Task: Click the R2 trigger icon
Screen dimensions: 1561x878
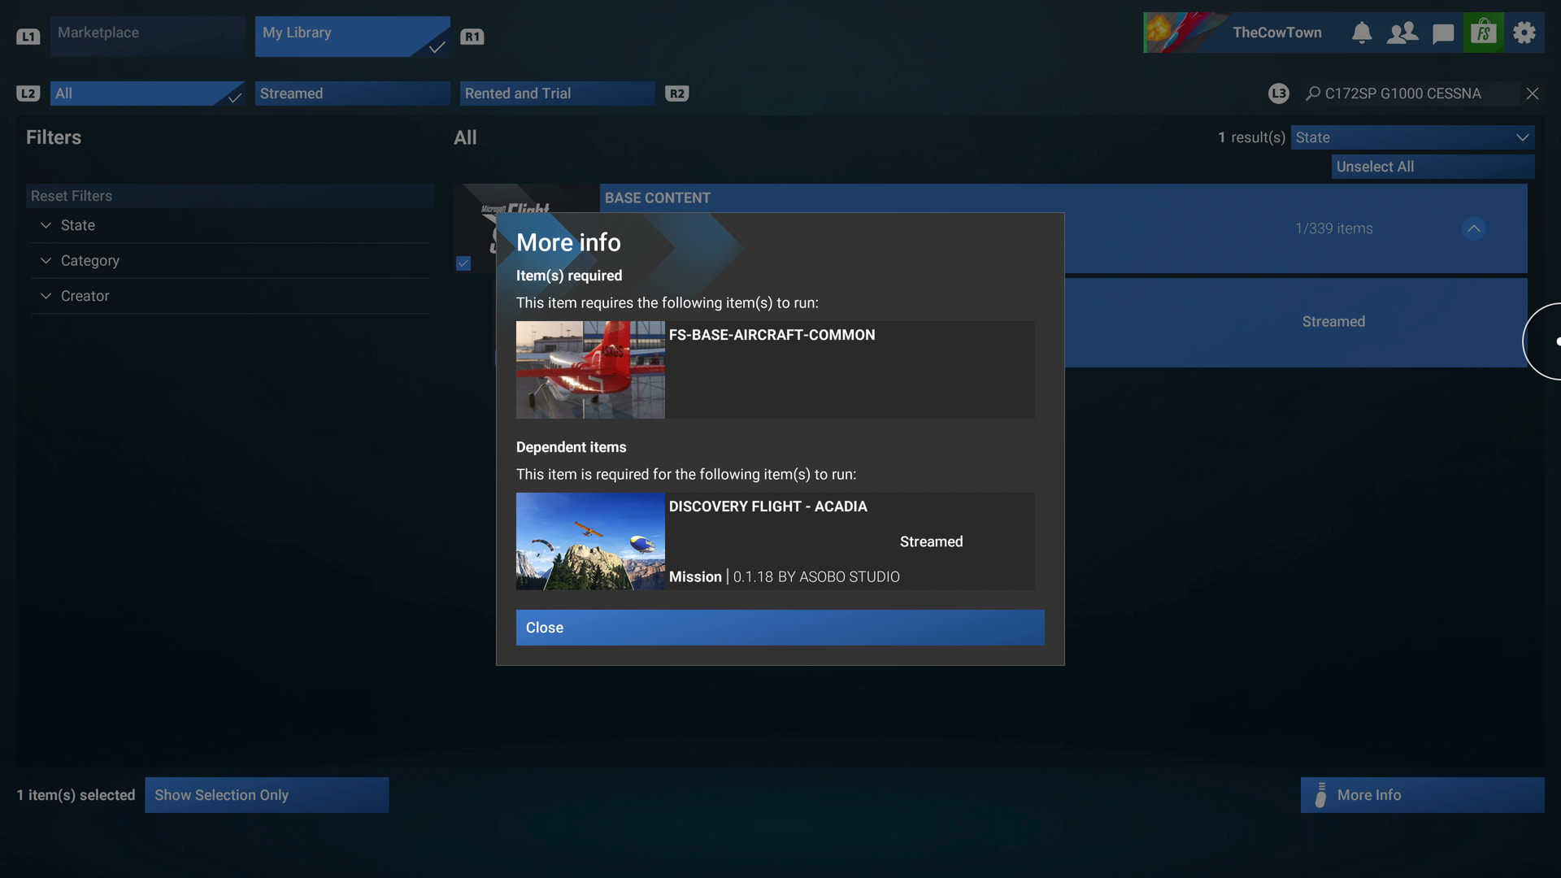Action: [676, 93]
